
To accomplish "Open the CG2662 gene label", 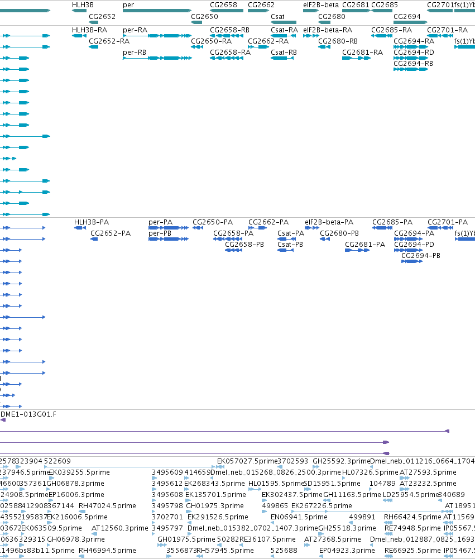I will tap(261, 5).
